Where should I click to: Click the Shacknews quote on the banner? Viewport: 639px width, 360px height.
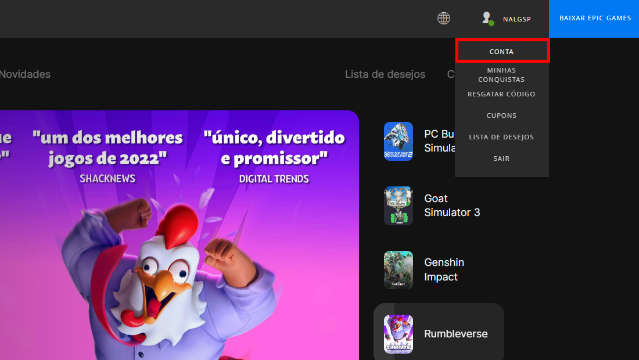tap(107, 156)
